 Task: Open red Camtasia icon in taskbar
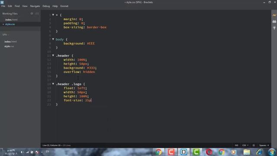click(171, 152)
